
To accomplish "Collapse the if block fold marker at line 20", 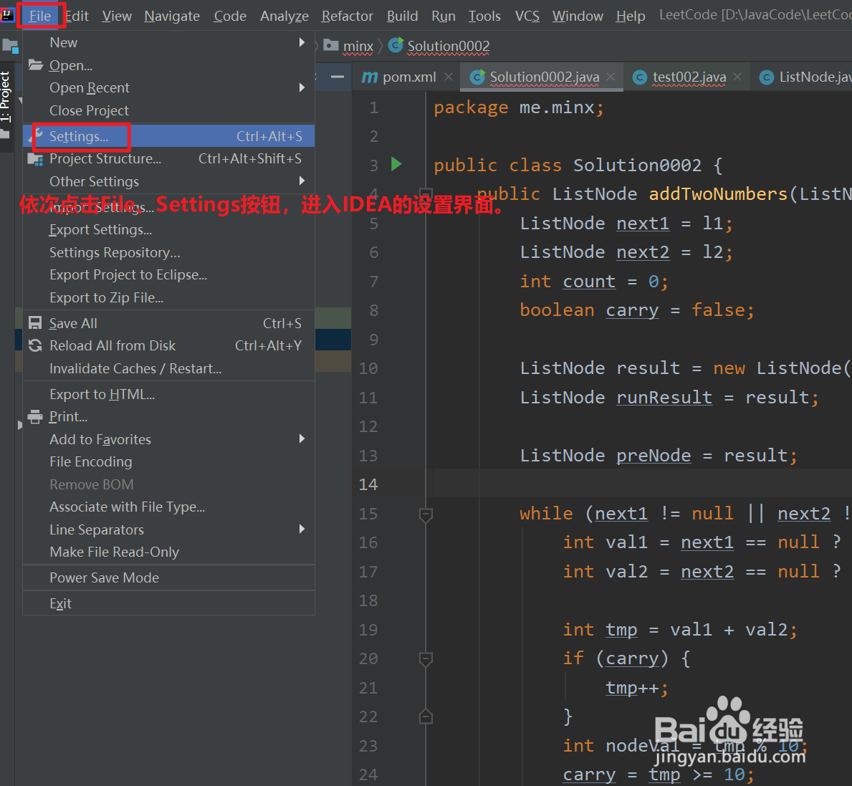I will click(x=426, y=659).
